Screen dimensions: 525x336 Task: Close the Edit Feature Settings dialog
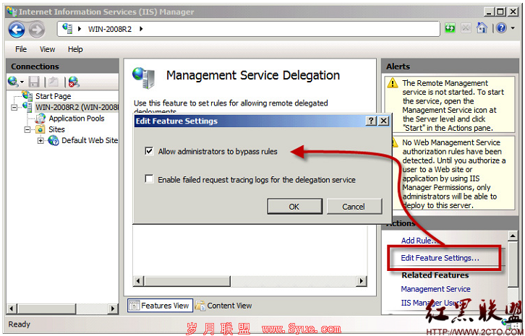(x=383, y=121)
